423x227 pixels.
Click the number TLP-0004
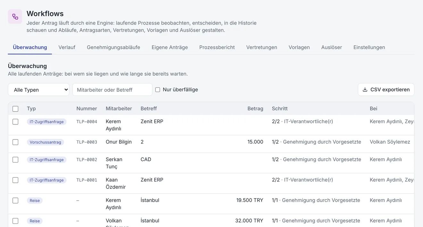click(x=87, y=122)
